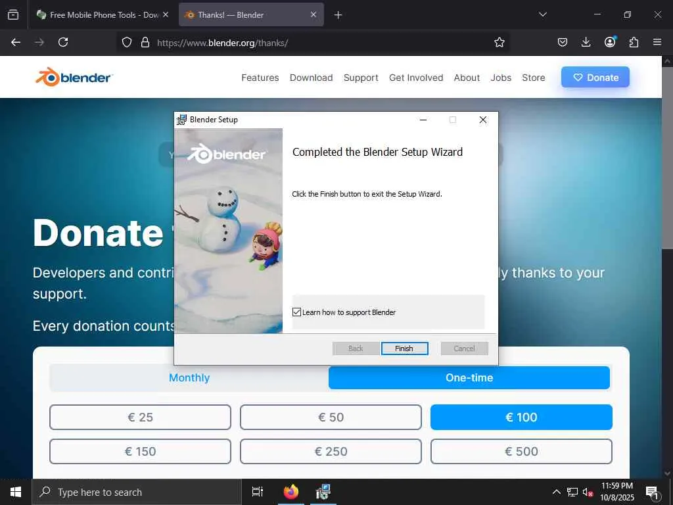Click Finish in the Blender Setup wizard

404,349
